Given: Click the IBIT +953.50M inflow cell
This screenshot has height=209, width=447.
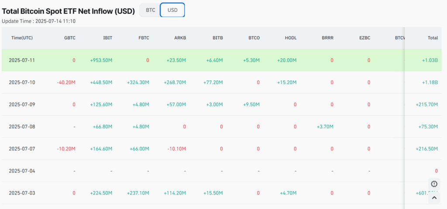Looking at the screenshot, I should (x=101, y=60).
